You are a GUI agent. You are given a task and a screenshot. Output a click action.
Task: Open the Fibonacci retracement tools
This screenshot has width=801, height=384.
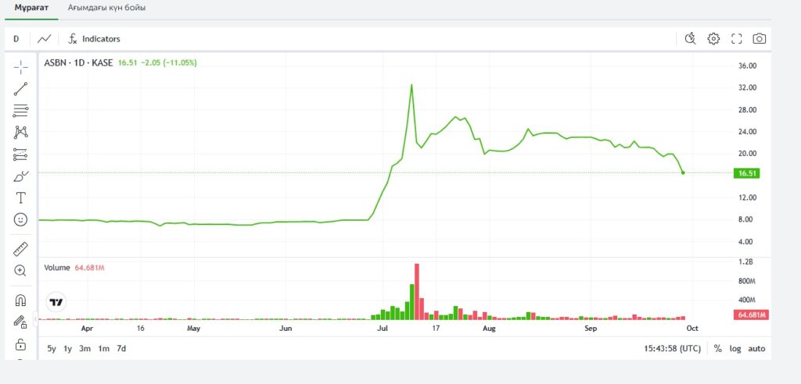click(x=21, y=111)
